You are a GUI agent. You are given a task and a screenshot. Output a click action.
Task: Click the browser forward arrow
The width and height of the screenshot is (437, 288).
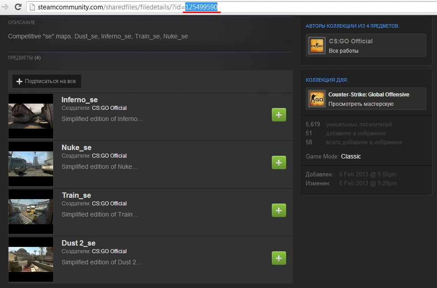pos(5,7)
